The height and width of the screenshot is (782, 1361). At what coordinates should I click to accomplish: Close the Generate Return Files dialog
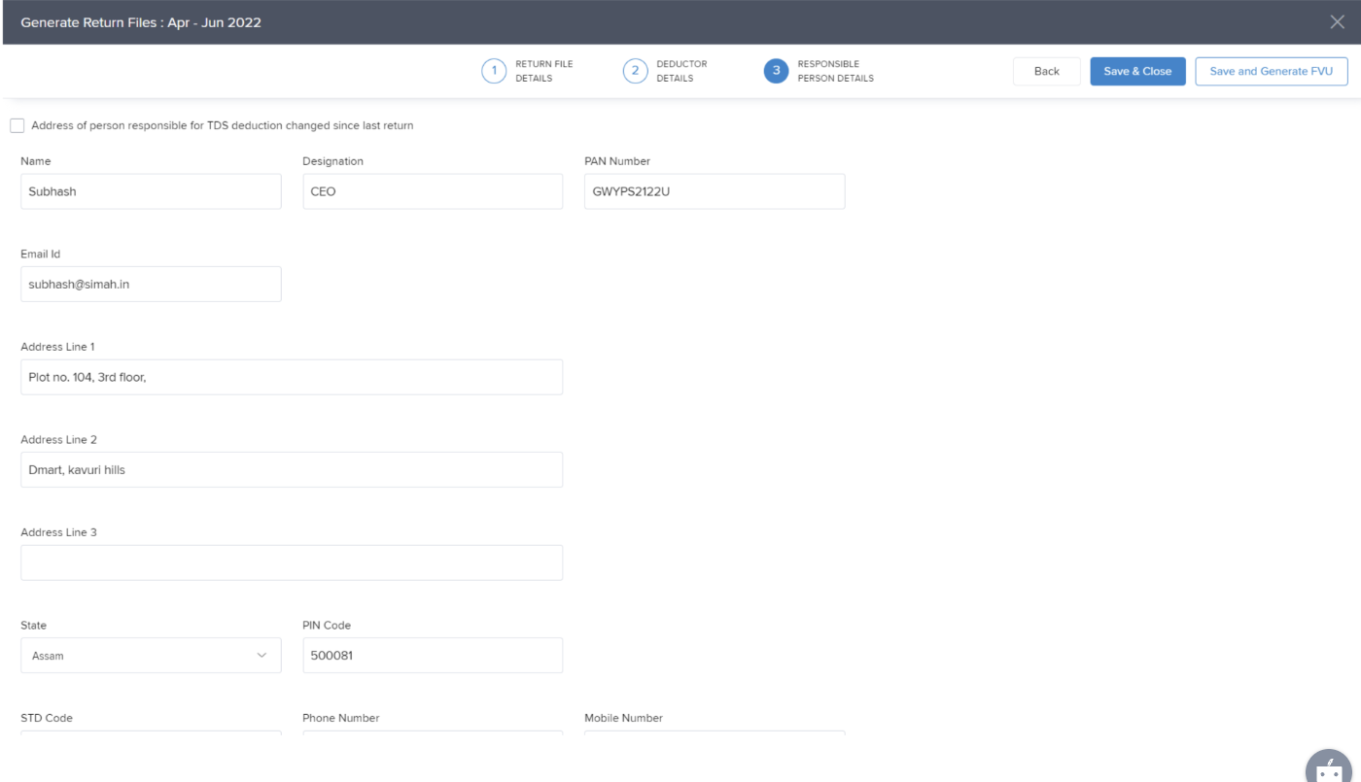(x=1337, y=22)
